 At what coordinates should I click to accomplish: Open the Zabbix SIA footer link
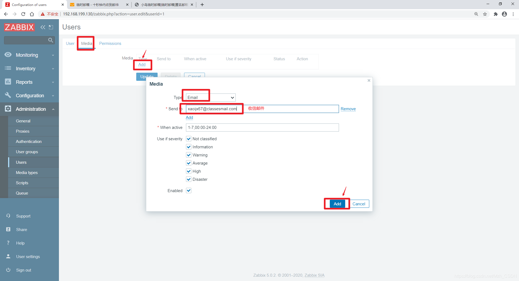pyautogui.click(x=314, y=275)
